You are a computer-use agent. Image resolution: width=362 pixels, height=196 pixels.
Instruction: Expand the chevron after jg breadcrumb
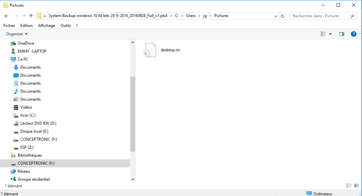(210, 16)
